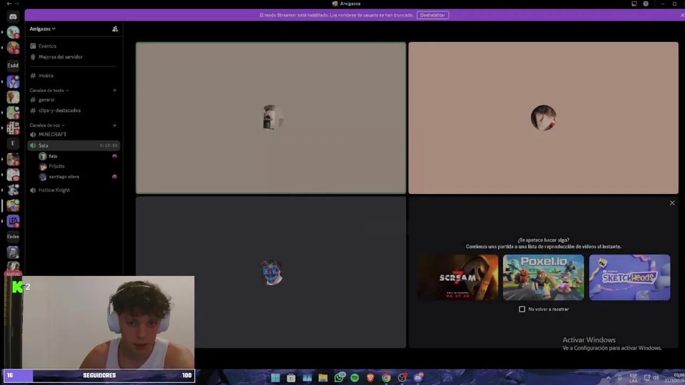Click the Deshabilitar streamer mode button
The width and height of the screenshot is (685, 385).
pos(432,15)
